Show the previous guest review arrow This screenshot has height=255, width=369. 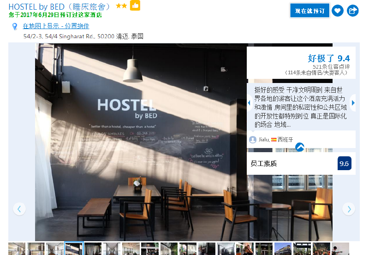coord(249,103)
